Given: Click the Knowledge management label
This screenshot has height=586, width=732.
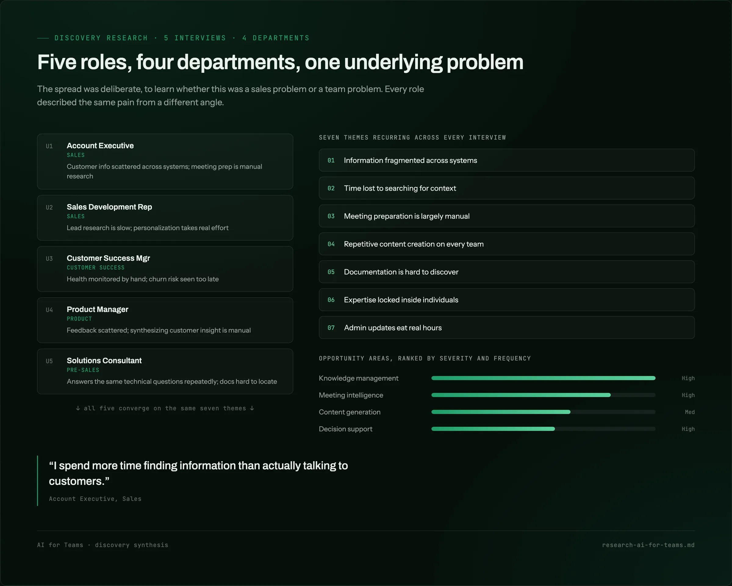Looking at the screenshot, I should [359, 378].
